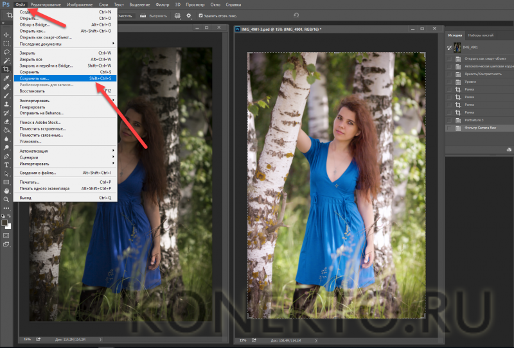
Task: Set history brush source for Portraiture 3
Action: [x=449, y=120]
